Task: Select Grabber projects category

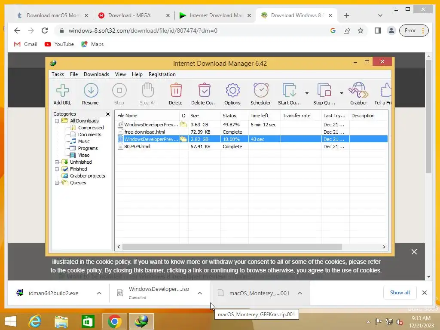Action: coord(88,176)
